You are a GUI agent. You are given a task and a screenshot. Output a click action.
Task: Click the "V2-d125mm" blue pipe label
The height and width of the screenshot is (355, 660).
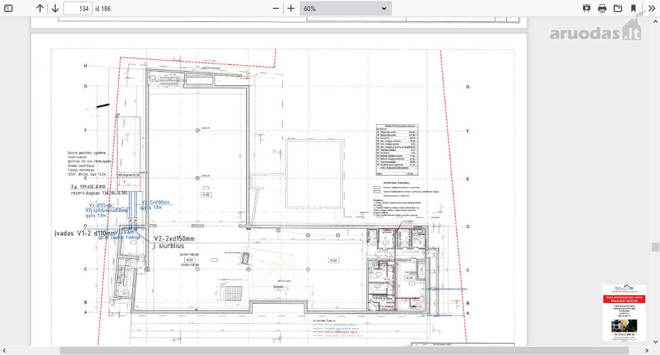click(99, 205)
